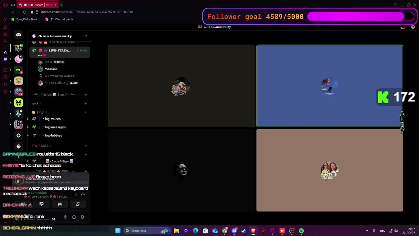Click the Rechercher taskbar search box

[x=147, y=231]
